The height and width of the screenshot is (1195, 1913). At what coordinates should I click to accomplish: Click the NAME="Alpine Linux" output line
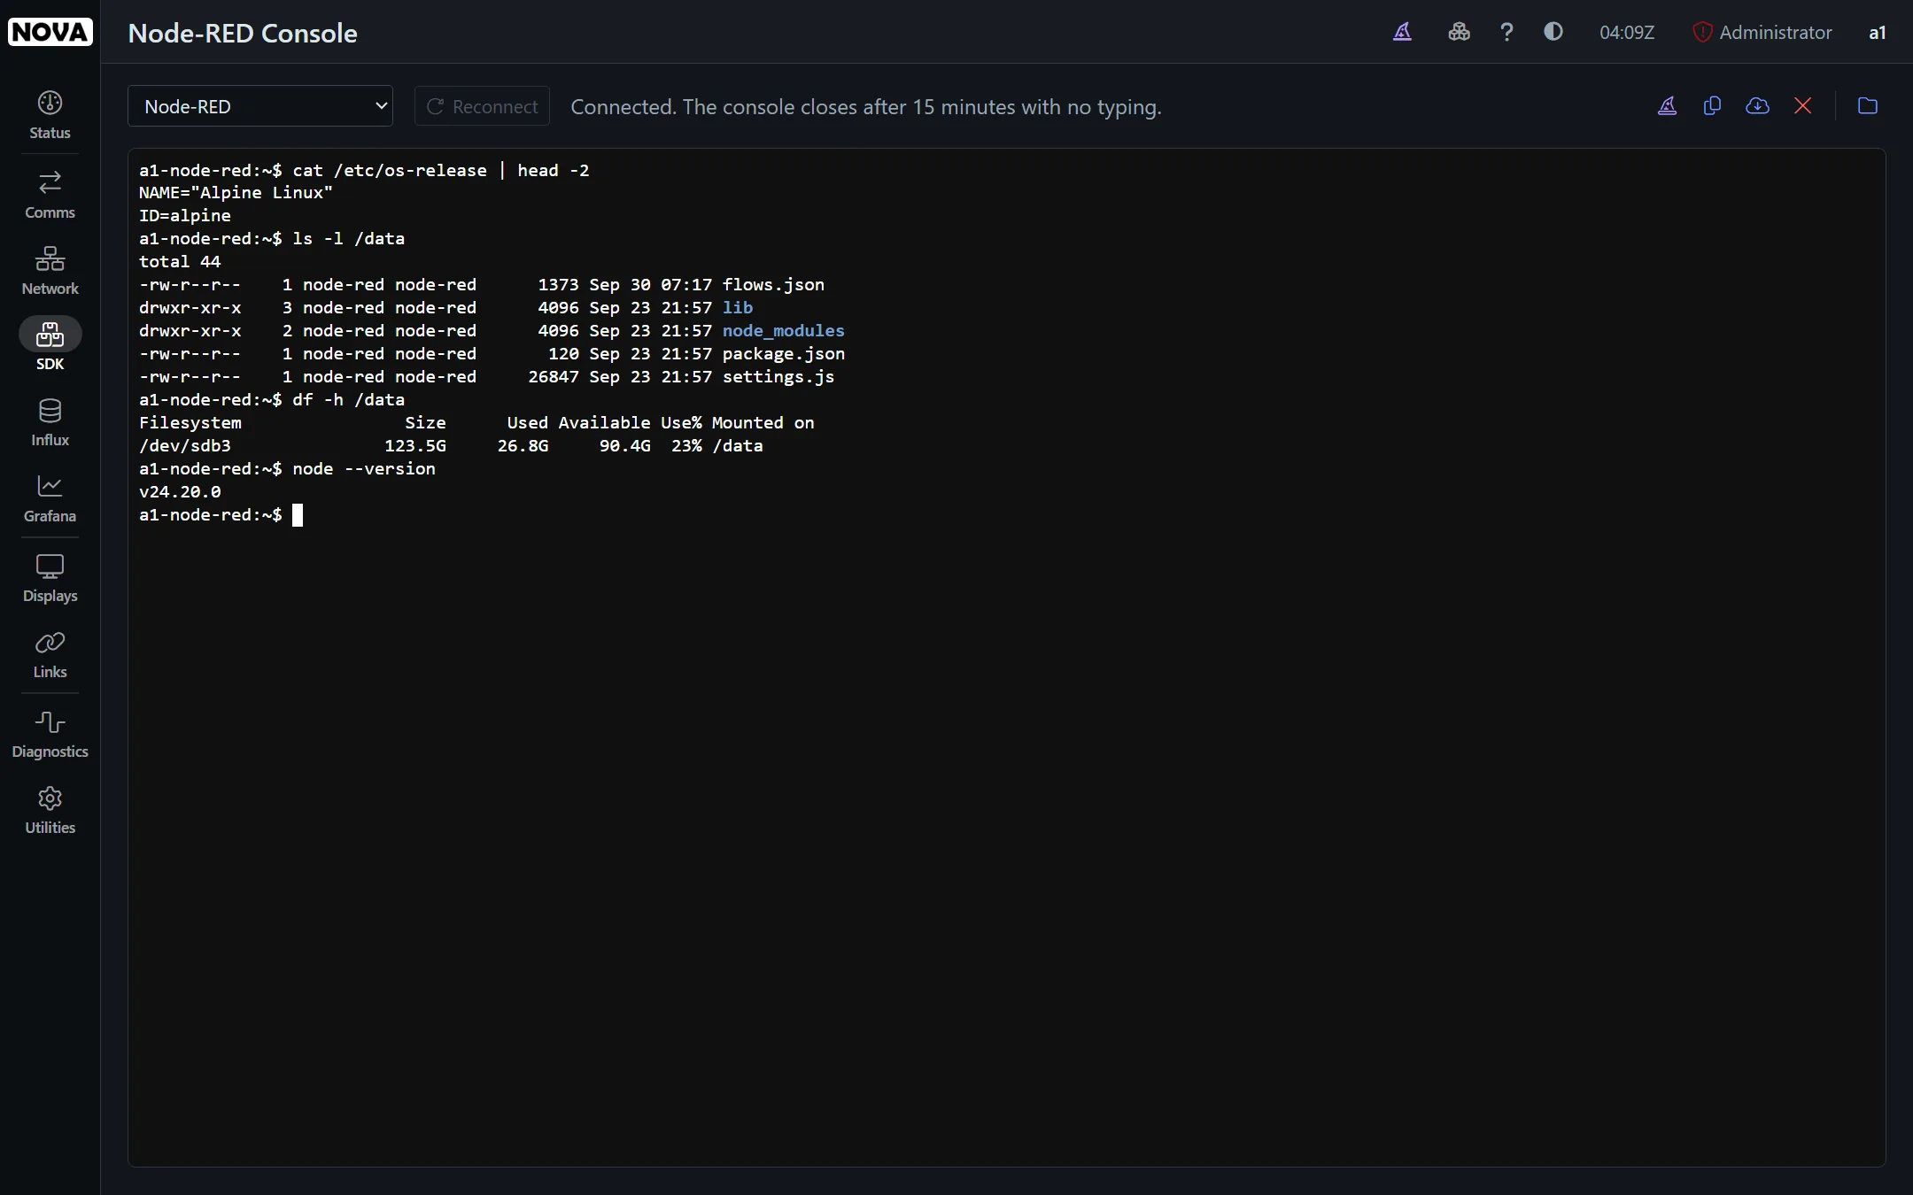(236, 192)
